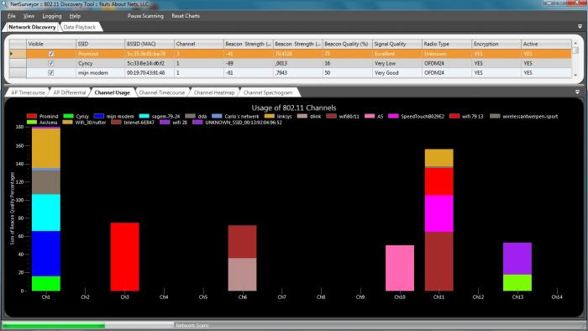Image resolution: width=588 pixels, height=331 pixels.
Task: Click the wirelessantwerpen-sport legend swatch
Action: click(x=495, y=116)
